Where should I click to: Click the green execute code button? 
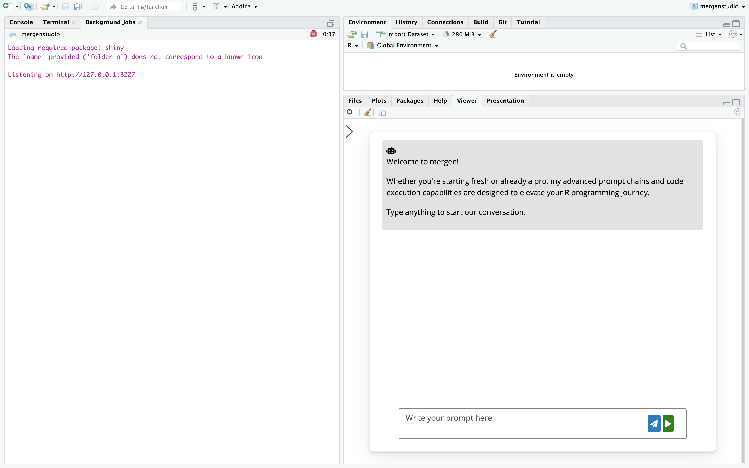click(x=668, y=424)
